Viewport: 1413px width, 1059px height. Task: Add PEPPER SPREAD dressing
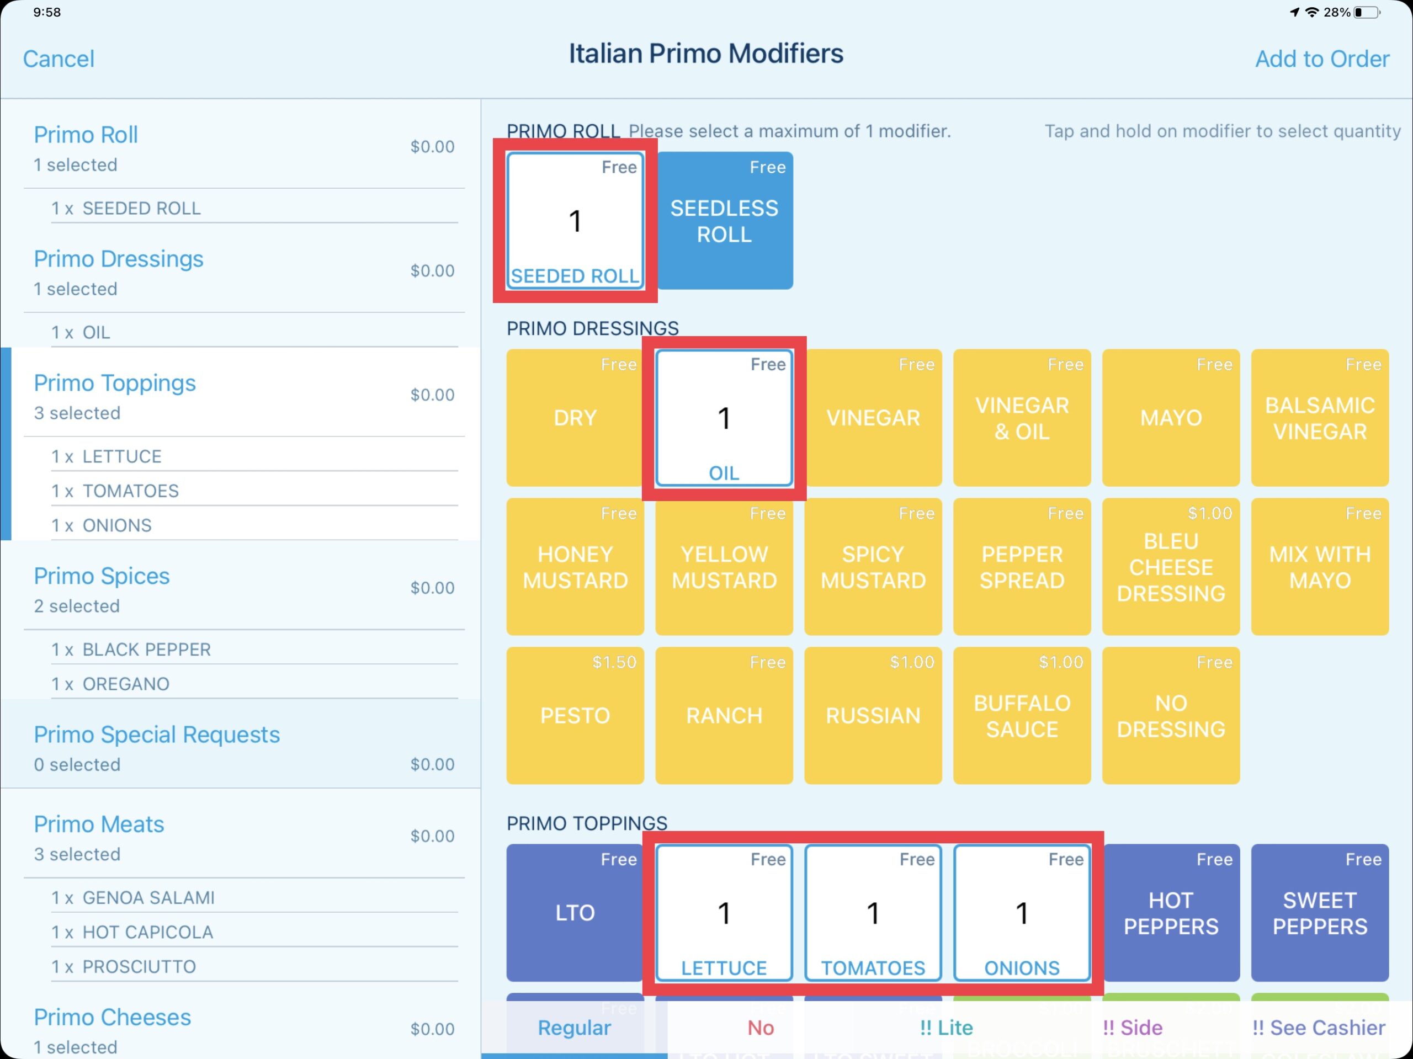tap(1022, 567)
